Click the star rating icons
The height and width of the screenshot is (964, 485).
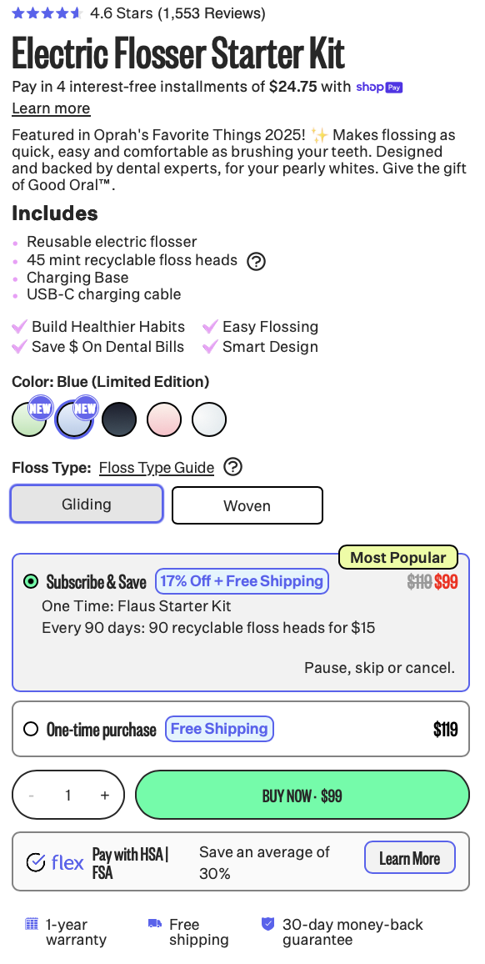[x=47, y=13]
